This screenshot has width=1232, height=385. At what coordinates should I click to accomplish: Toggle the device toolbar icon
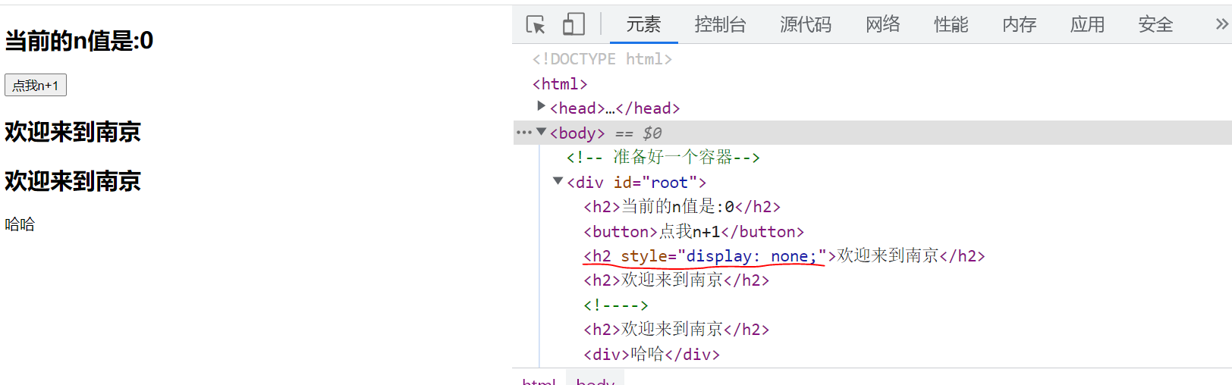coord(574,24)
